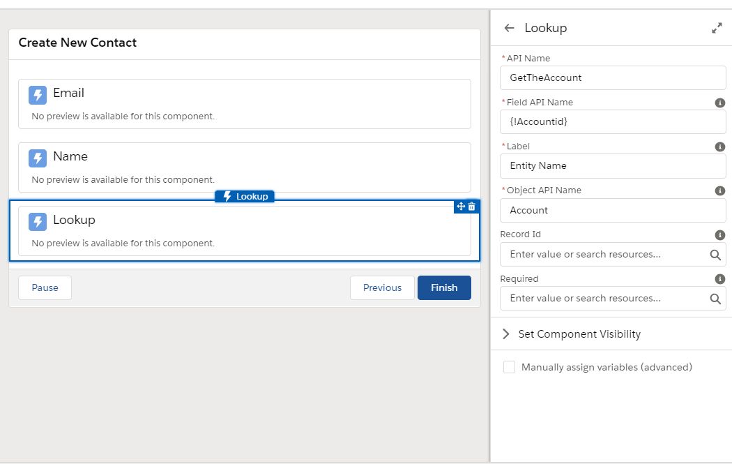The width and height of the screenshot is (732, 464).
Task: Open the Required resource search
Action: coord(715,299)
